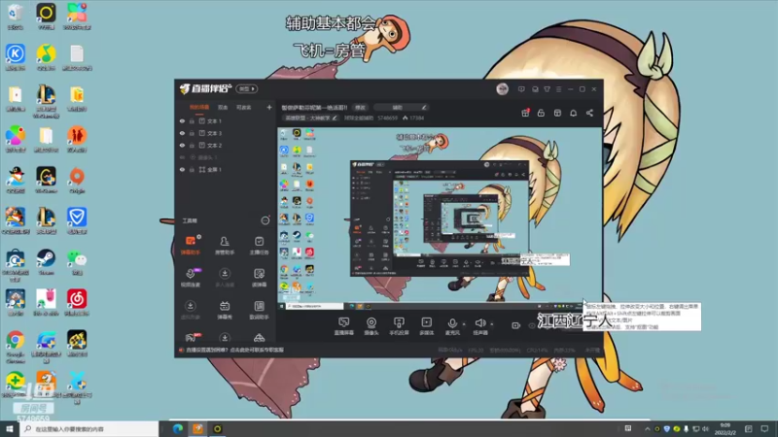Image resolution: width=778 pixels, height=437 pixels.
Task: Open the 主播任务 tool
Action: (259, 246)
